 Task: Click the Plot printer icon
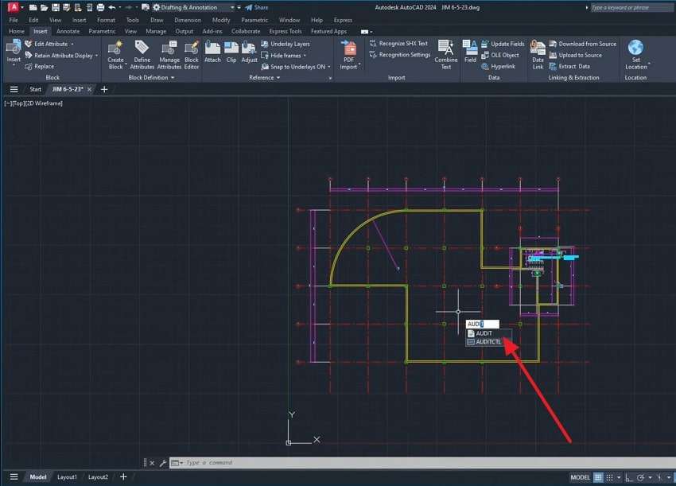[100, 7]
